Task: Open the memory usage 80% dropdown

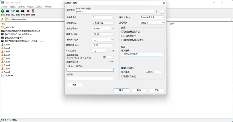Action: 107,57
